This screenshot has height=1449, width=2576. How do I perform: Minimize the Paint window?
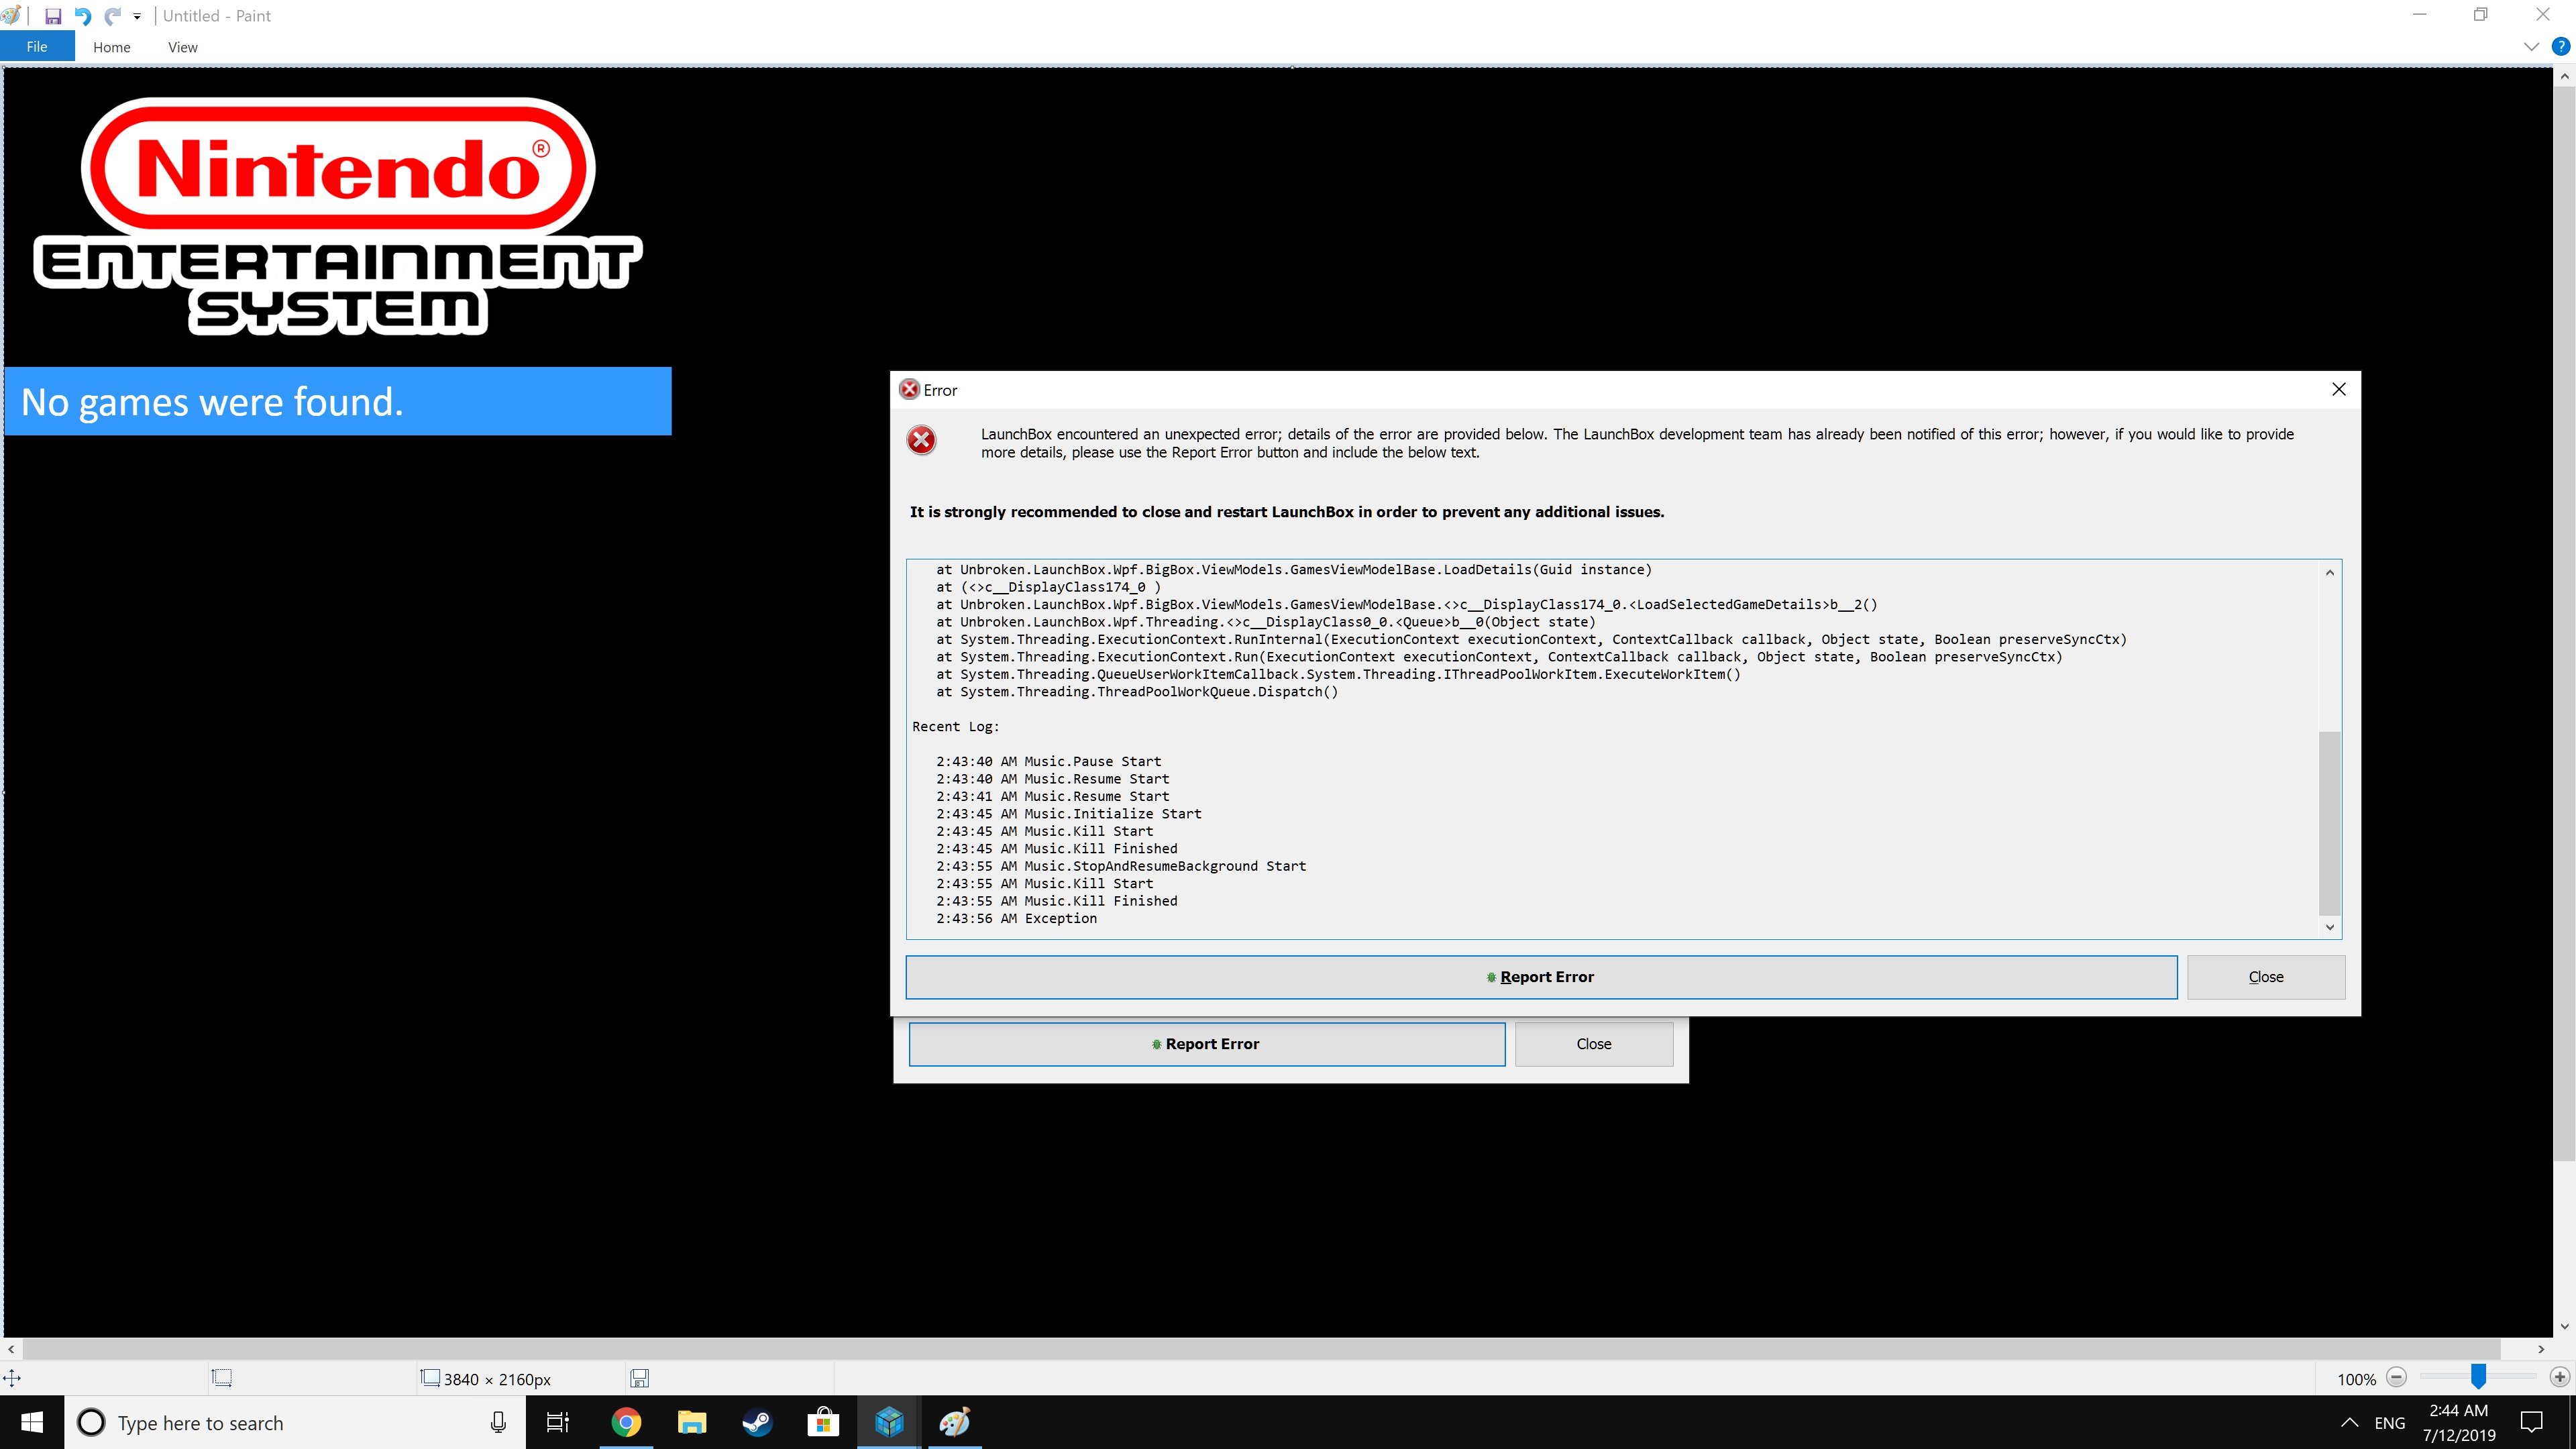(2419, 14)
